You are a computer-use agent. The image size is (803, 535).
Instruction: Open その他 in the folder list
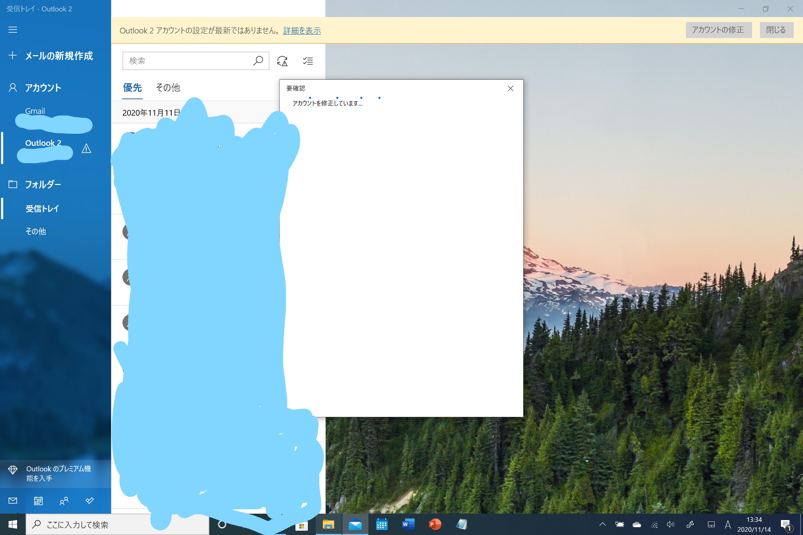pyautogui.click(x=56, y=231)
